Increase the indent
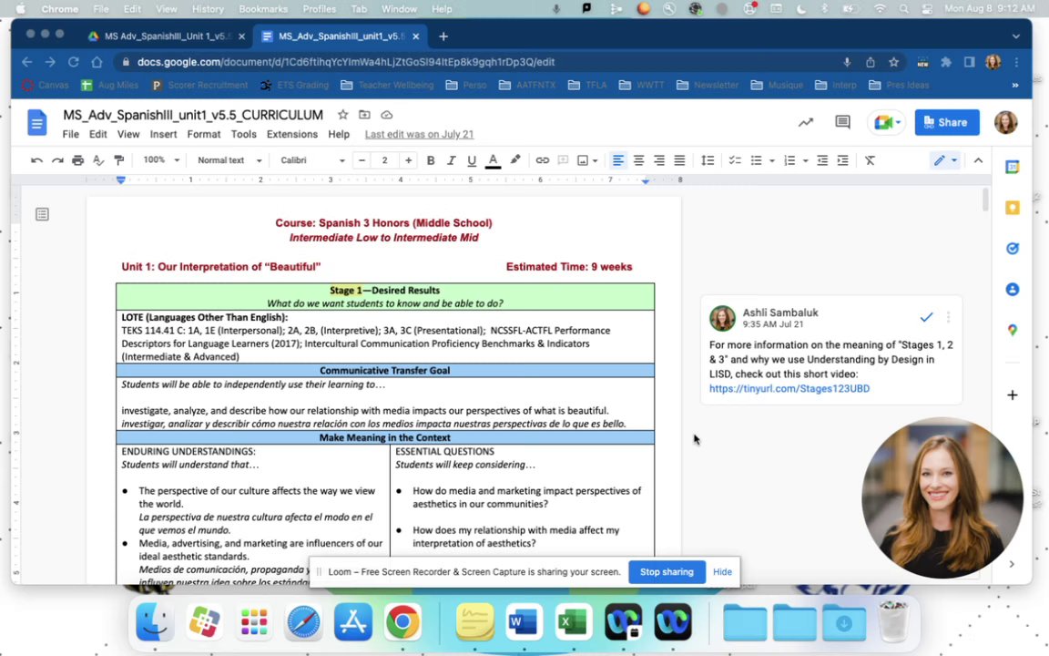 [x=843, y=160]
